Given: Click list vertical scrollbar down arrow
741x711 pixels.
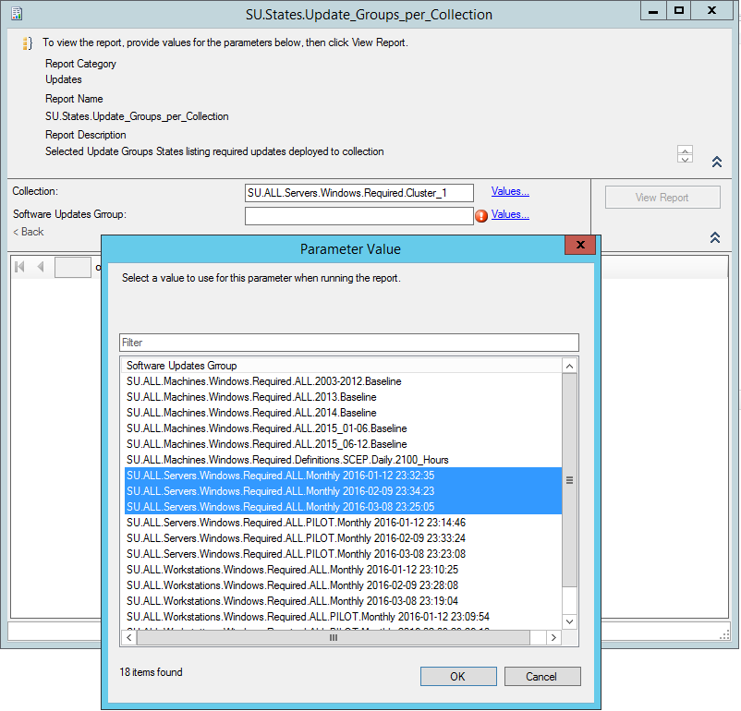Looking at the screenshot, I should pyautogui.click(x=569, y=621).
